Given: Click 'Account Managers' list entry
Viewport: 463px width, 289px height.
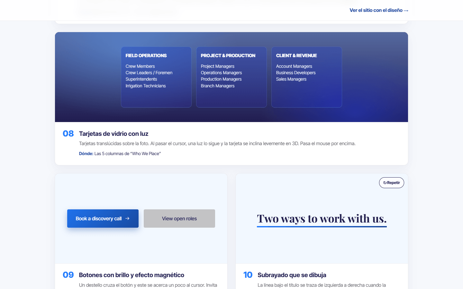Looking at the screenshot, I should pos(294,66).
